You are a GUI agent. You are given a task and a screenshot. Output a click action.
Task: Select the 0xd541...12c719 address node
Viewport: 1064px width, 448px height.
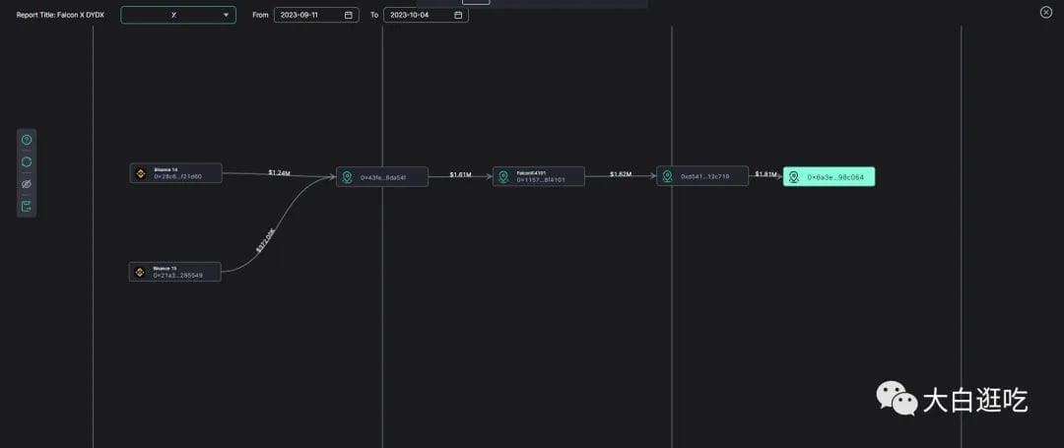click(x=702, y=176)
